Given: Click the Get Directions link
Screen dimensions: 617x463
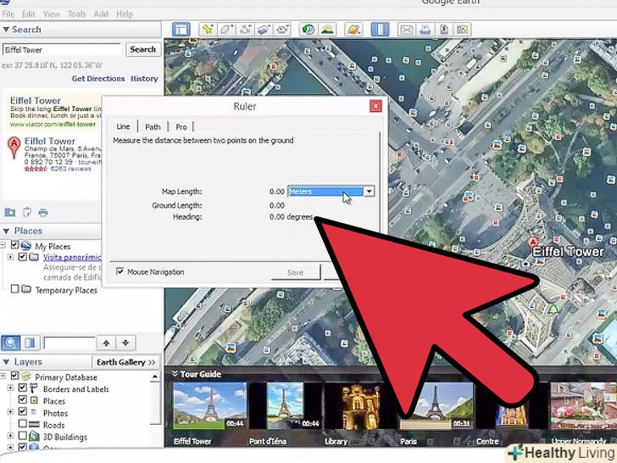Looking at the screenshot, I should coord(98,79).
